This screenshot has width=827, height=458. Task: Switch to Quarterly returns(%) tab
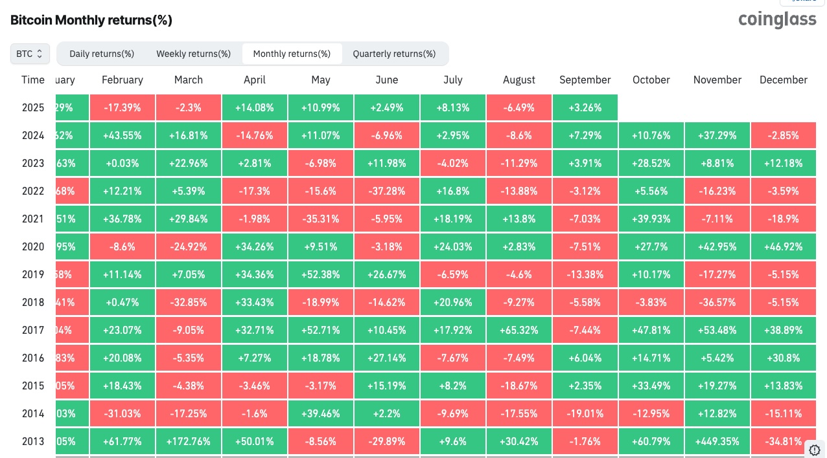coord(394,54)
